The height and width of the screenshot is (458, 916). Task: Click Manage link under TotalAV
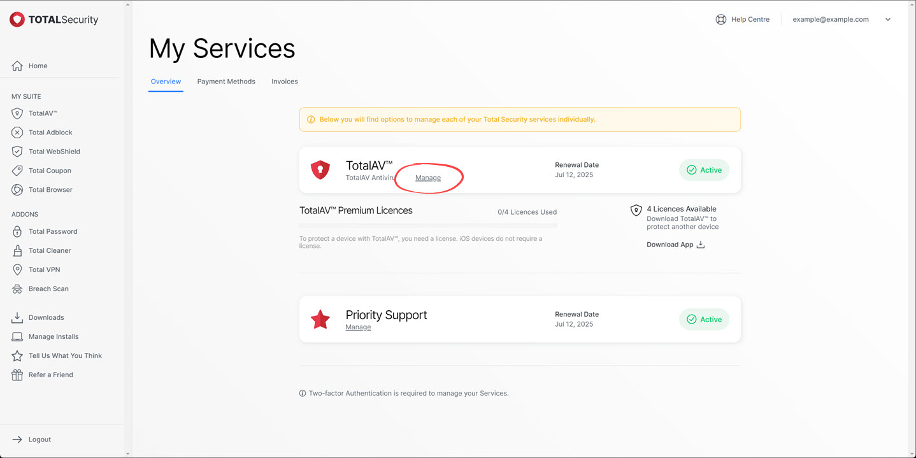(428, 178)
